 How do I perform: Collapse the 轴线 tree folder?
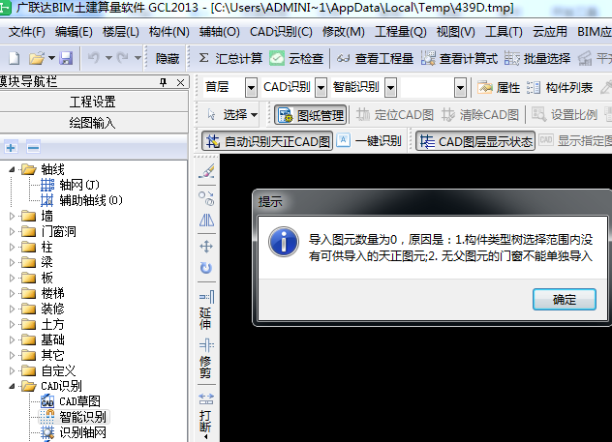(12, 169)
